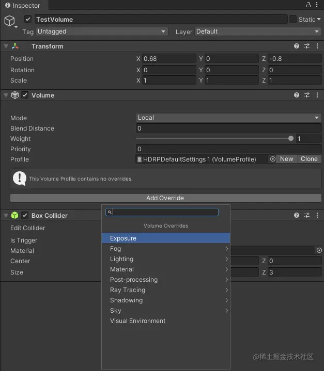Viewport: 324px width, 371px height.
Task: Click the TestVolume GameObject cube icon
Action: click(x=9, y=21)
